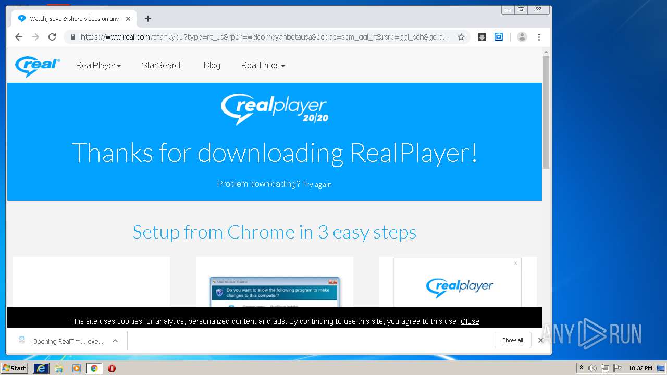Open the Chrome profile avatar
This screenshot has height=375, width=667.
[x=522, y=37]
